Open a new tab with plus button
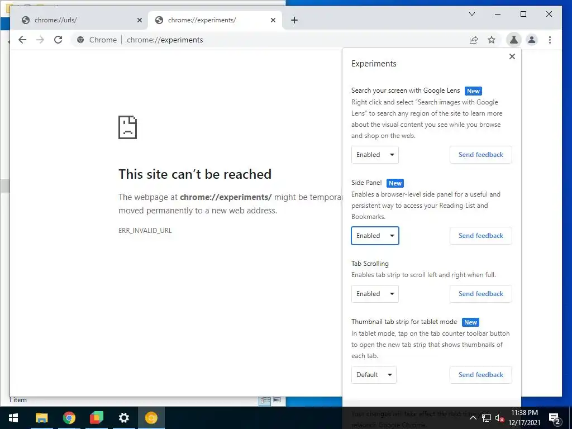Image resolution: width=572 pixels, height=429 pixels. click(x=294, y=20)
